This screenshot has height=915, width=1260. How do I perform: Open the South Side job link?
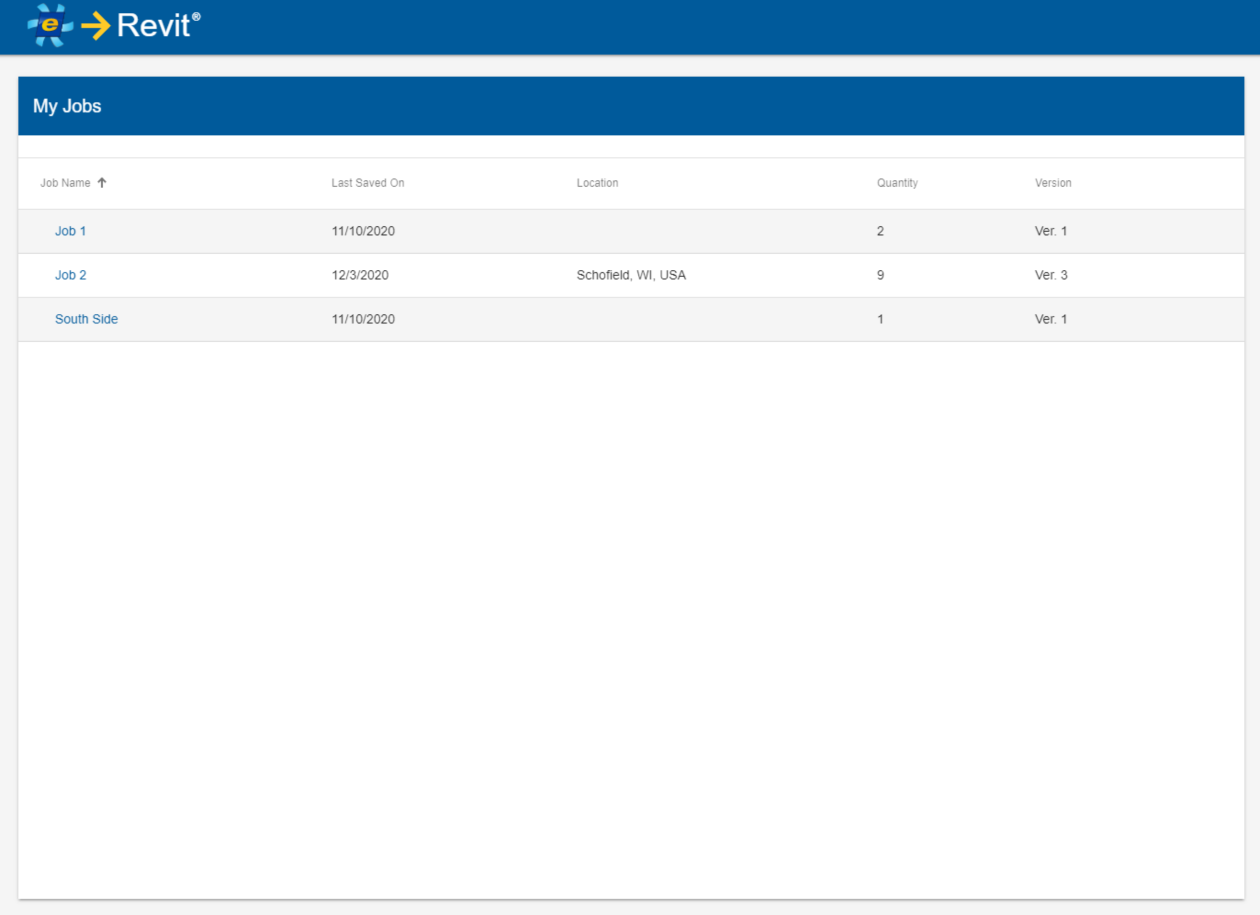[x=86, y=319]
